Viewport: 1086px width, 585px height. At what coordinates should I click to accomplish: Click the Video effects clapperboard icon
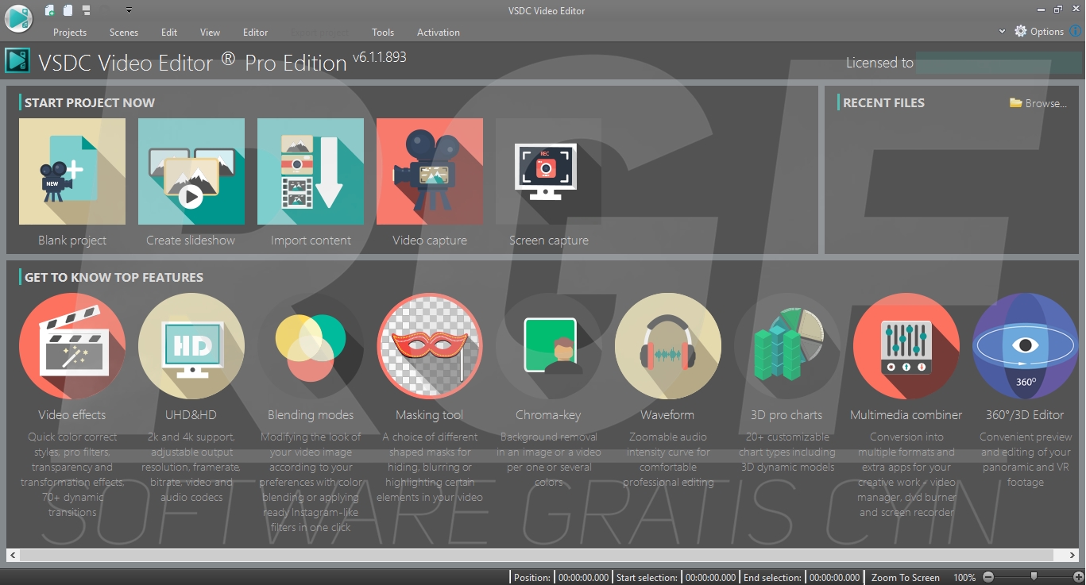[x=72, y=346]
